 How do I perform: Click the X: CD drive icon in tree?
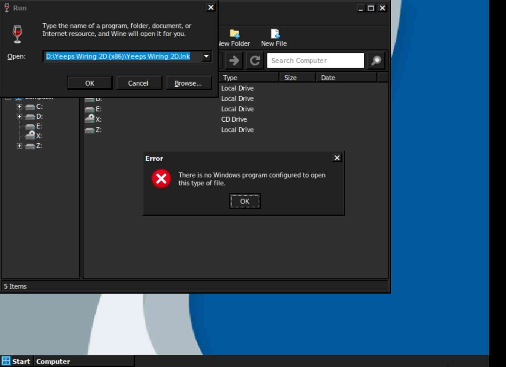point(30,135)
